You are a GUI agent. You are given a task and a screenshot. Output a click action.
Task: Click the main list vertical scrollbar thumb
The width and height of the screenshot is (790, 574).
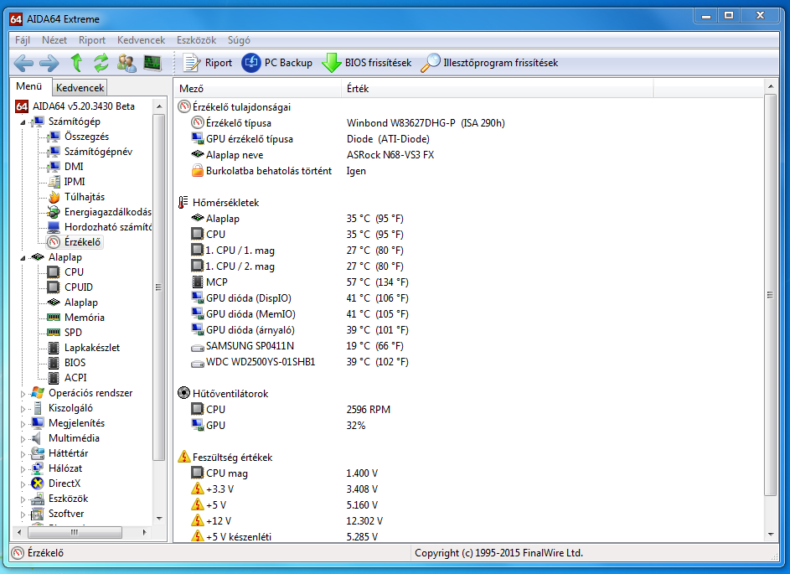(771, 295)
